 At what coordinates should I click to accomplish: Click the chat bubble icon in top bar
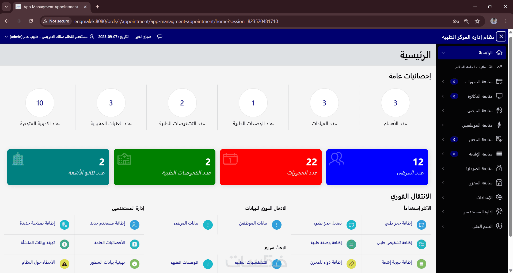pyautogui.click(x=160, y=37)
